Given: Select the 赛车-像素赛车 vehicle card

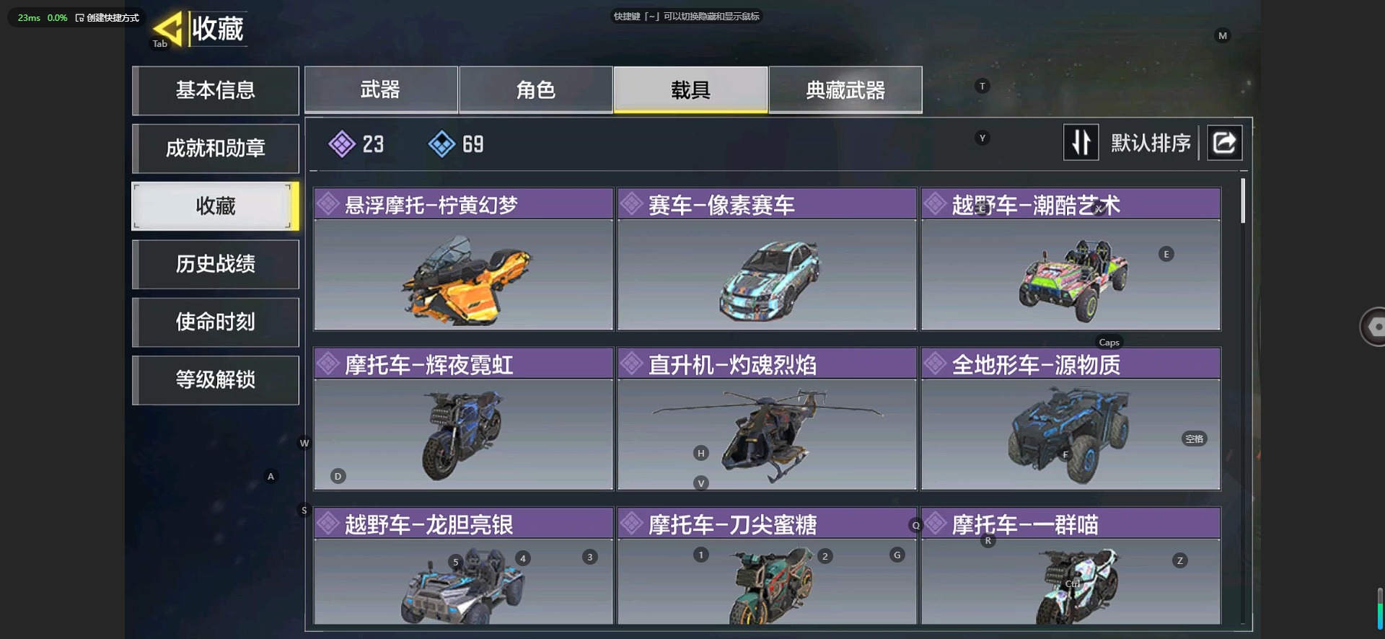Looking at the screenshot, I should pyautogui.click(x=767, y=260).
